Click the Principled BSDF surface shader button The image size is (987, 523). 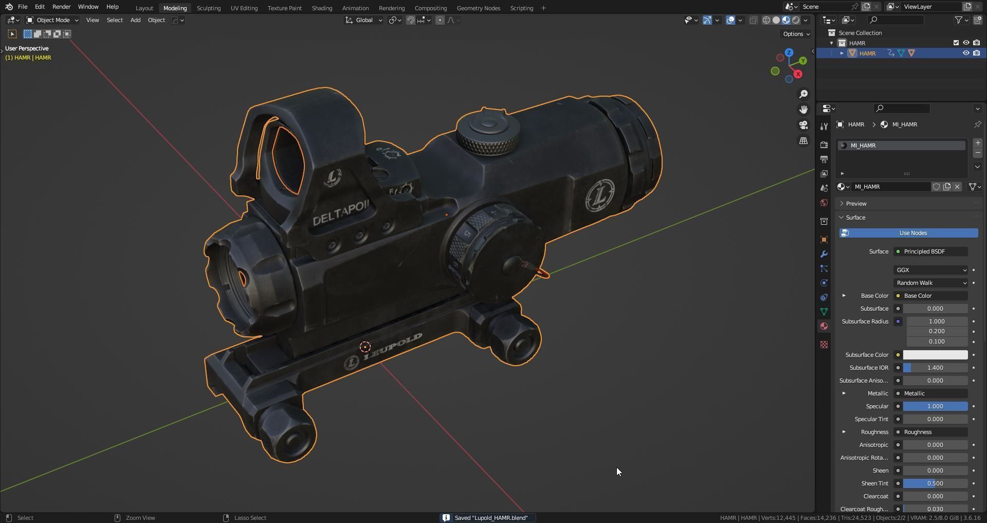coord(930,251)
